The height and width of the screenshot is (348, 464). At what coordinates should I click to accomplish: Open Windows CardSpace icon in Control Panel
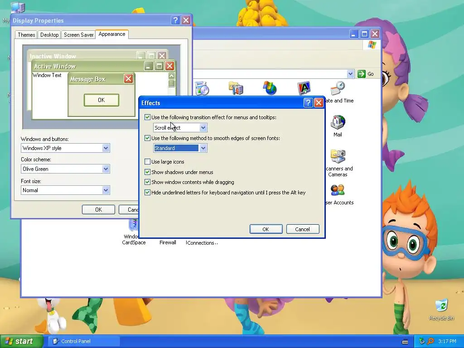pyautogui.click(x=134, y=225)
